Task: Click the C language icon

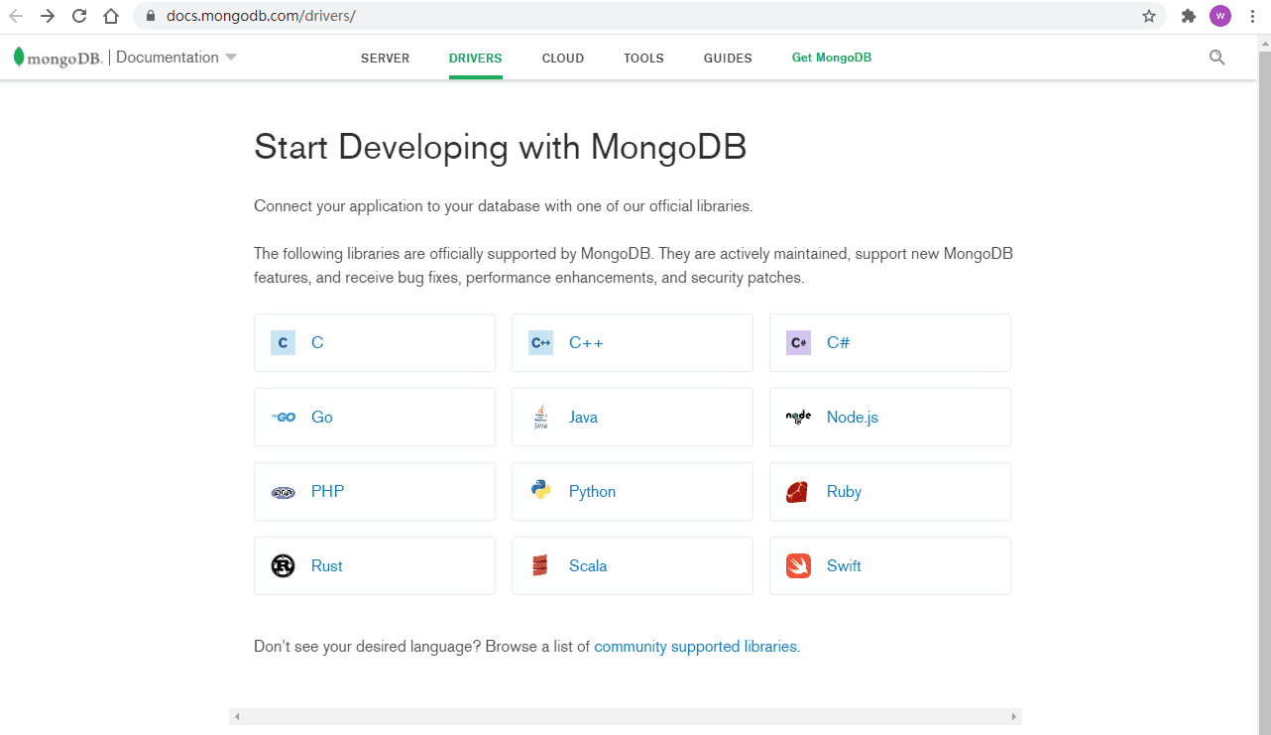Action: pyautogui.click(x=283, y=343)
